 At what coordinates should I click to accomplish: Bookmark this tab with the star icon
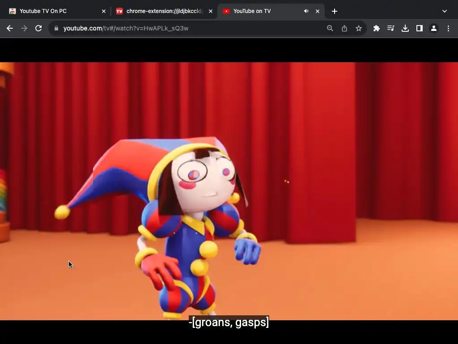pyautogui.click(x=359, y=28)
